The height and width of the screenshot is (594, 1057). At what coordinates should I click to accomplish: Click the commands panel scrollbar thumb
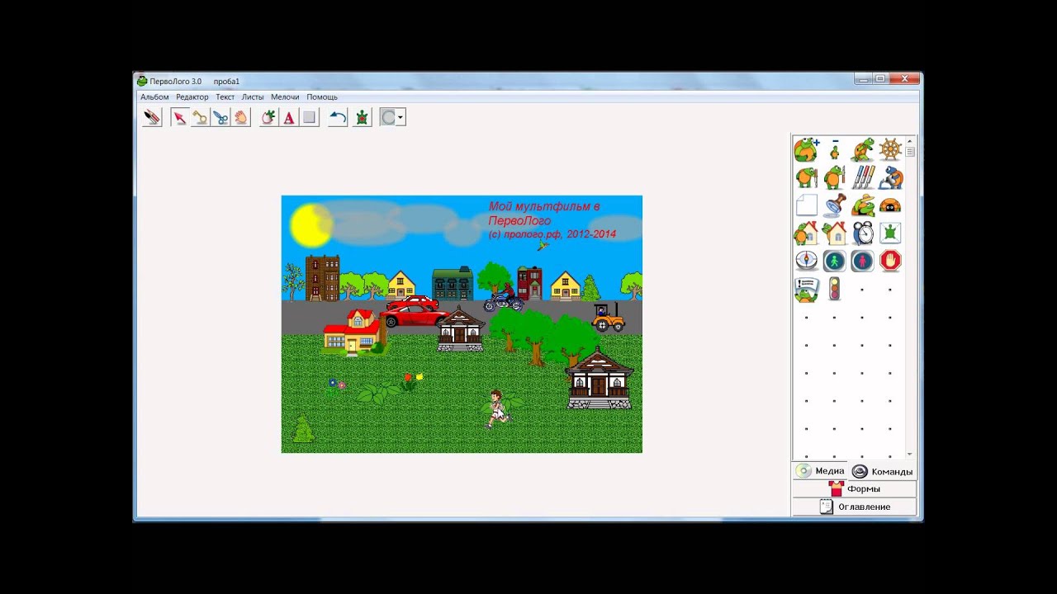(x=910, y=151)
